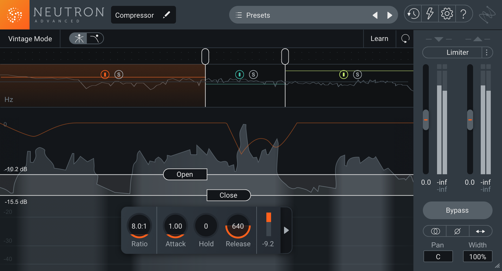Select the Vintage Mode tab
Screen dimensions: 502x271
point(30,39)
